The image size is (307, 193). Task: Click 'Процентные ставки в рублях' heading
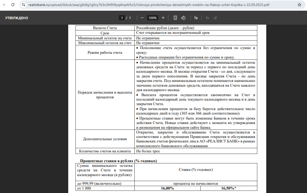coord(118,161)
